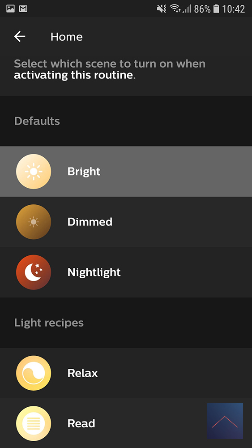Tap the scroll-up chevron overlay button
This screenshot has height=448, width=252.
pos(225,421)
